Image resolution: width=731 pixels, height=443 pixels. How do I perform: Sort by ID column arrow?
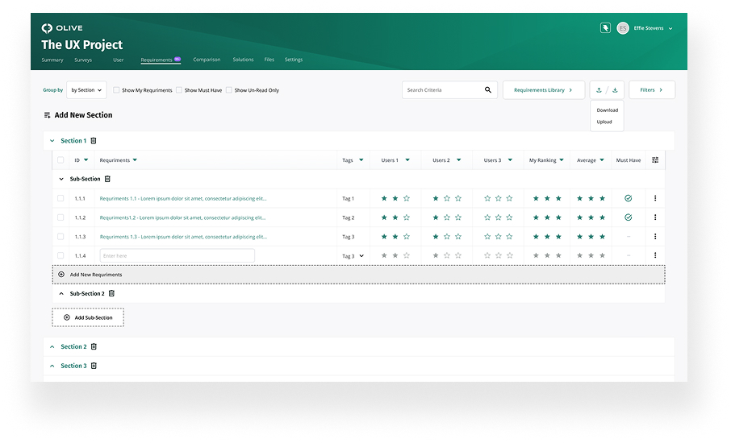click(86, 160)
